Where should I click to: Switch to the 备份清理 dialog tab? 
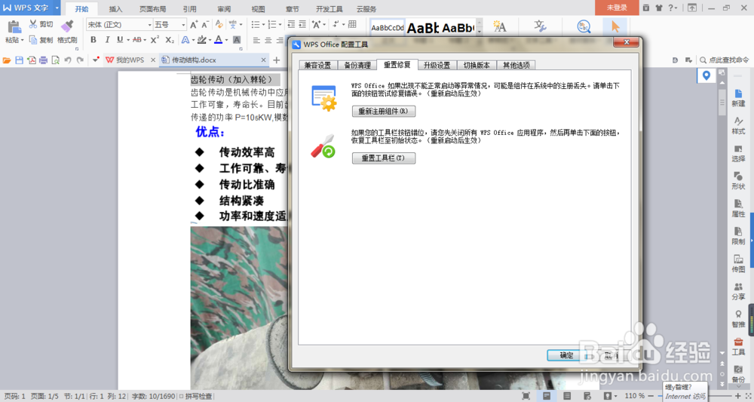pos(357,65)
